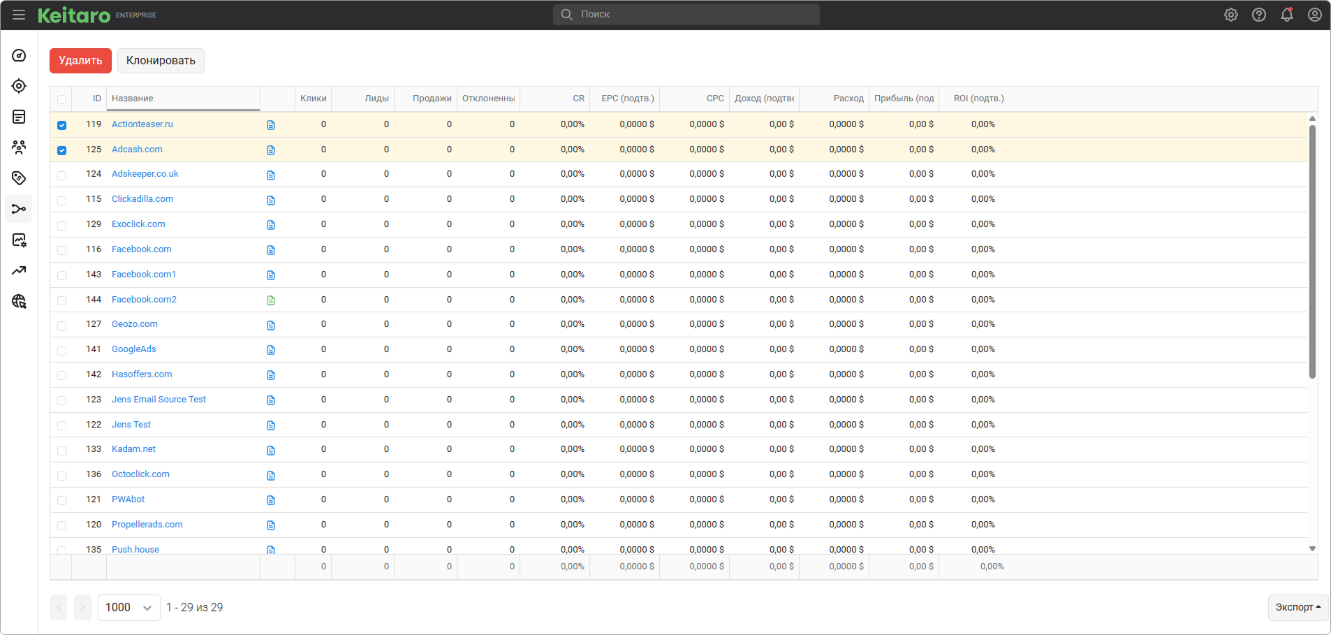Sort by the Клики column header
This screenshot has height=635, width=1331.
point(313,98)
